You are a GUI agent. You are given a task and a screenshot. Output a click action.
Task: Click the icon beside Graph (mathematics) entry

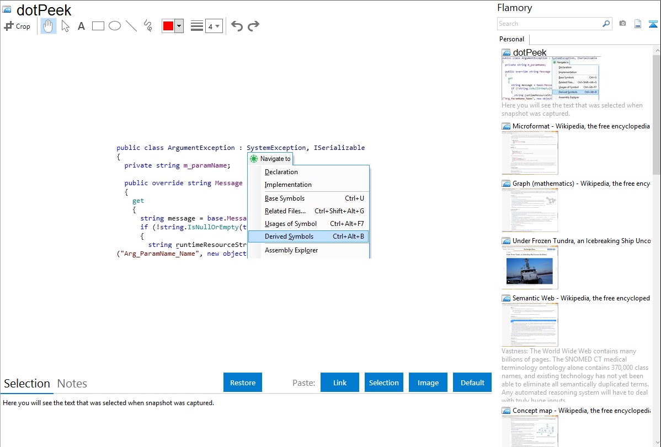click(506, 184)
